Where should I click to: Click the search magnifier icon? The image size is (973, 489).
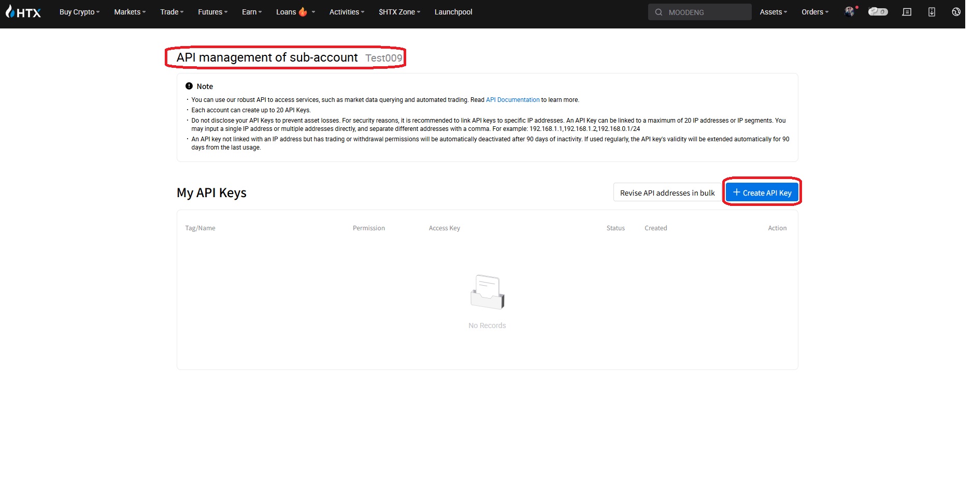point(659,12)
